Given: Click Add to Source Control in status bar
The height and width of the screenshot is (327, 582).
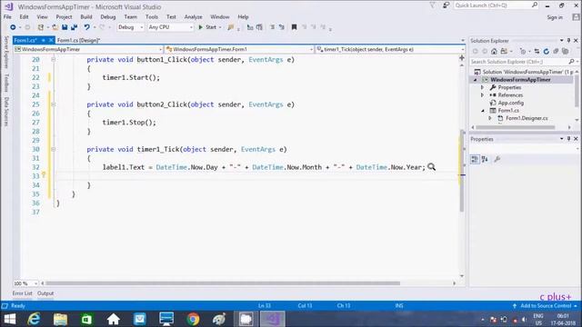Looking at the screenshot, I should (546, 306).
